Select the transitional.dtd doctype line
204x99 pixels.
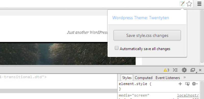pos(23,77)
